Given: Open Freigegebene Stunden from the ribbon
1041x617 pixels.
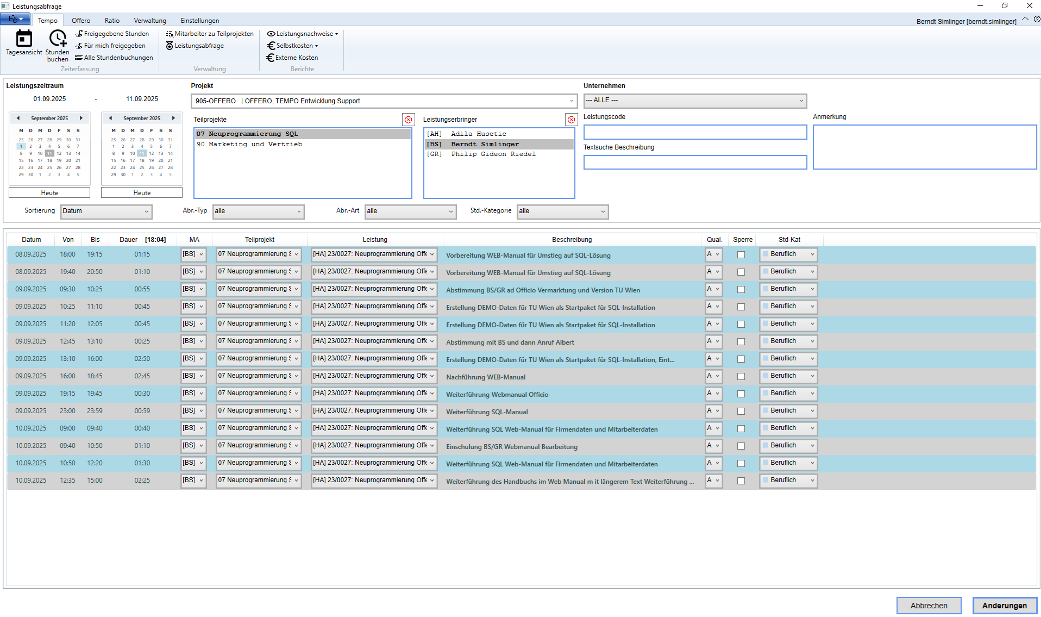Looking at the screenshot, I should [112, 34].
